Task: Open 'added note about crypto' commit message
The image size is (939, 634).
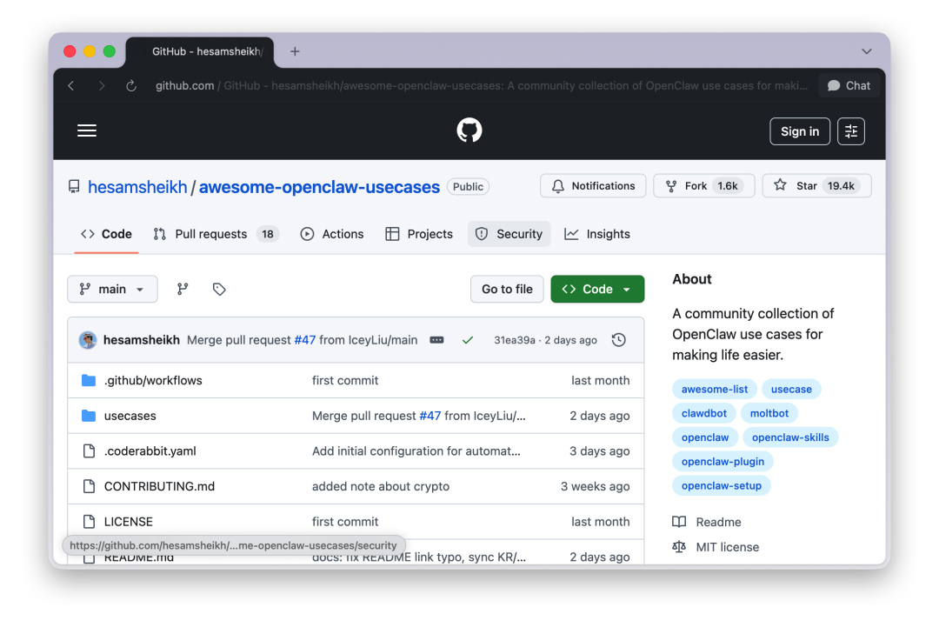Action: tap(380, 486)
